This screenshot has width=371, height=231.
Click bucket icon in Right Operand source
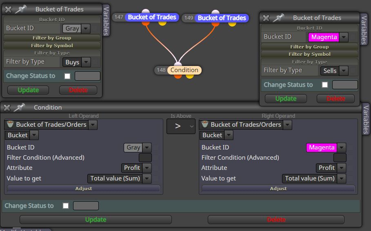pyautogui.click(x=205, y=124)
